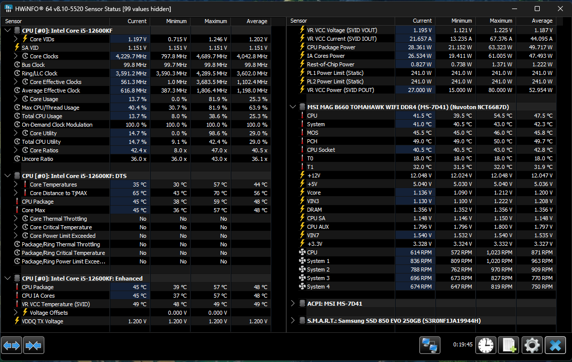Expand the Core VIDs row

tap(16, 39)
